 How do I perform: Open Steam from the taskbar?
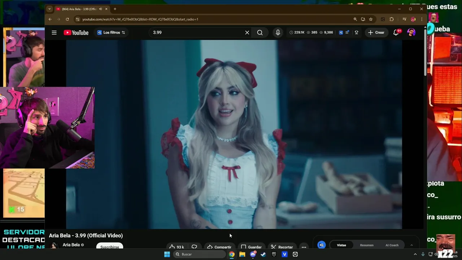[x=263, y=254]
